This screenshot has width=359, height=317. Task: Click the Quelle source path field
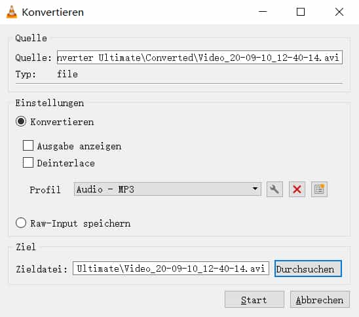coord(200,57)
